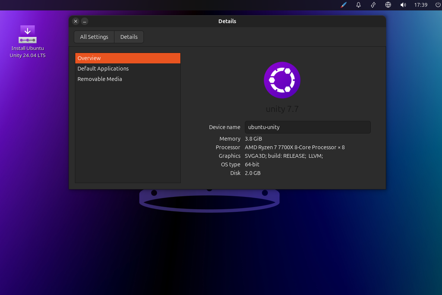Click the Details breadcrumb button

coord(129,37)
